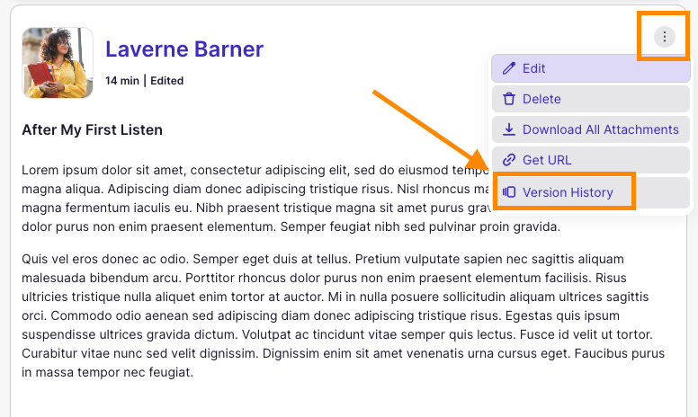The height and width of the screenshot is (417, 698).
Task: Click the After My First Listen heading
Action: point(92,130)
